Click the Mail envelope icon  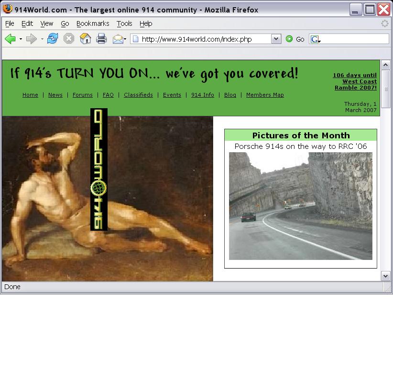[x=118, y=39]
